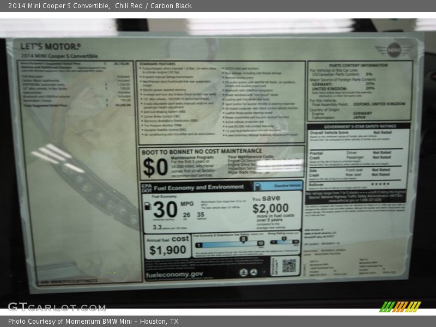Image resolution: width=436 pixels, height=327 pixels.
Task: Click the UNITED KINGDOM parts content row
Action: point(343,88)
